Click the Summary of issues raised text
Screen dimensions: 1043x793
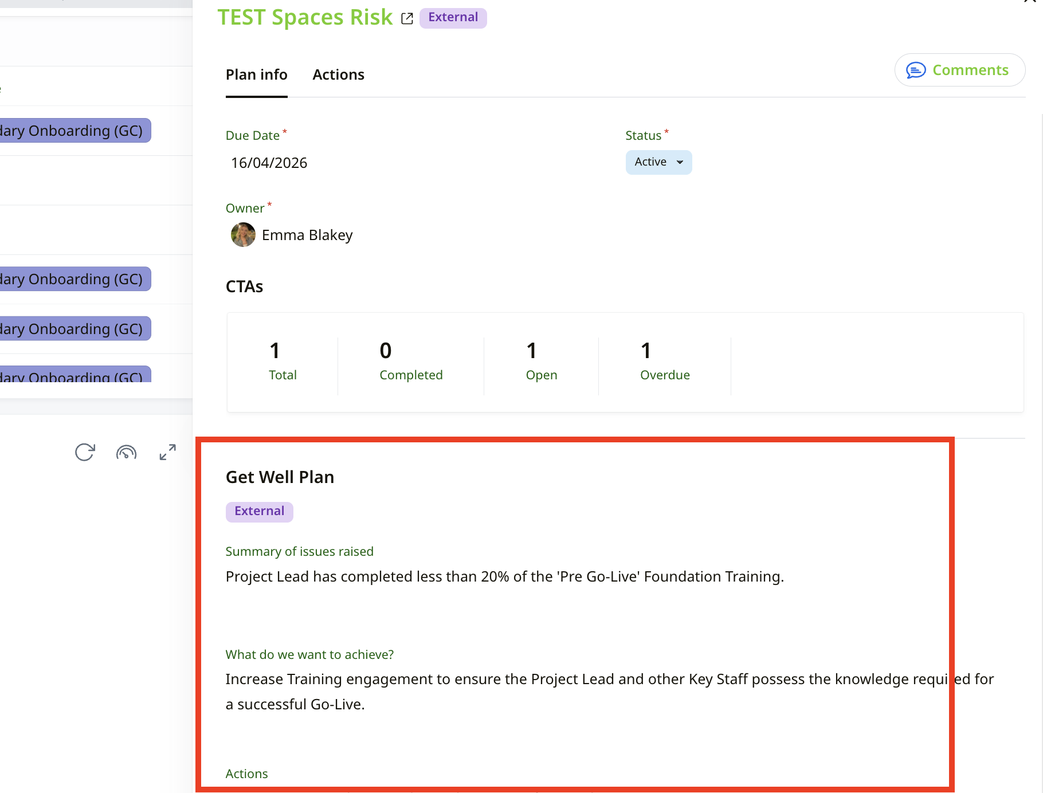[x=504, y=576]
